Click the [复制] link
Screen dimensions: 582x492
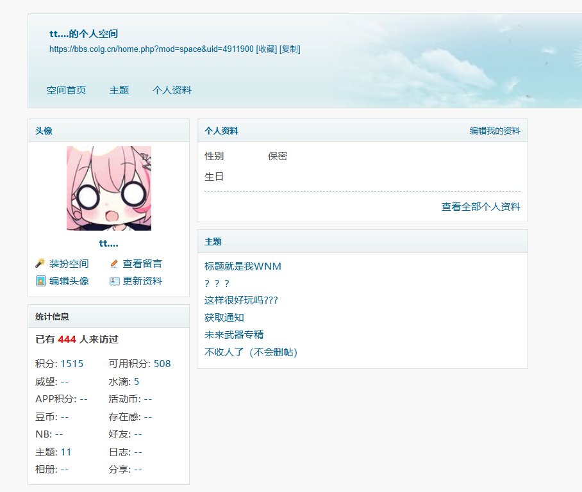tap(290, 49)
